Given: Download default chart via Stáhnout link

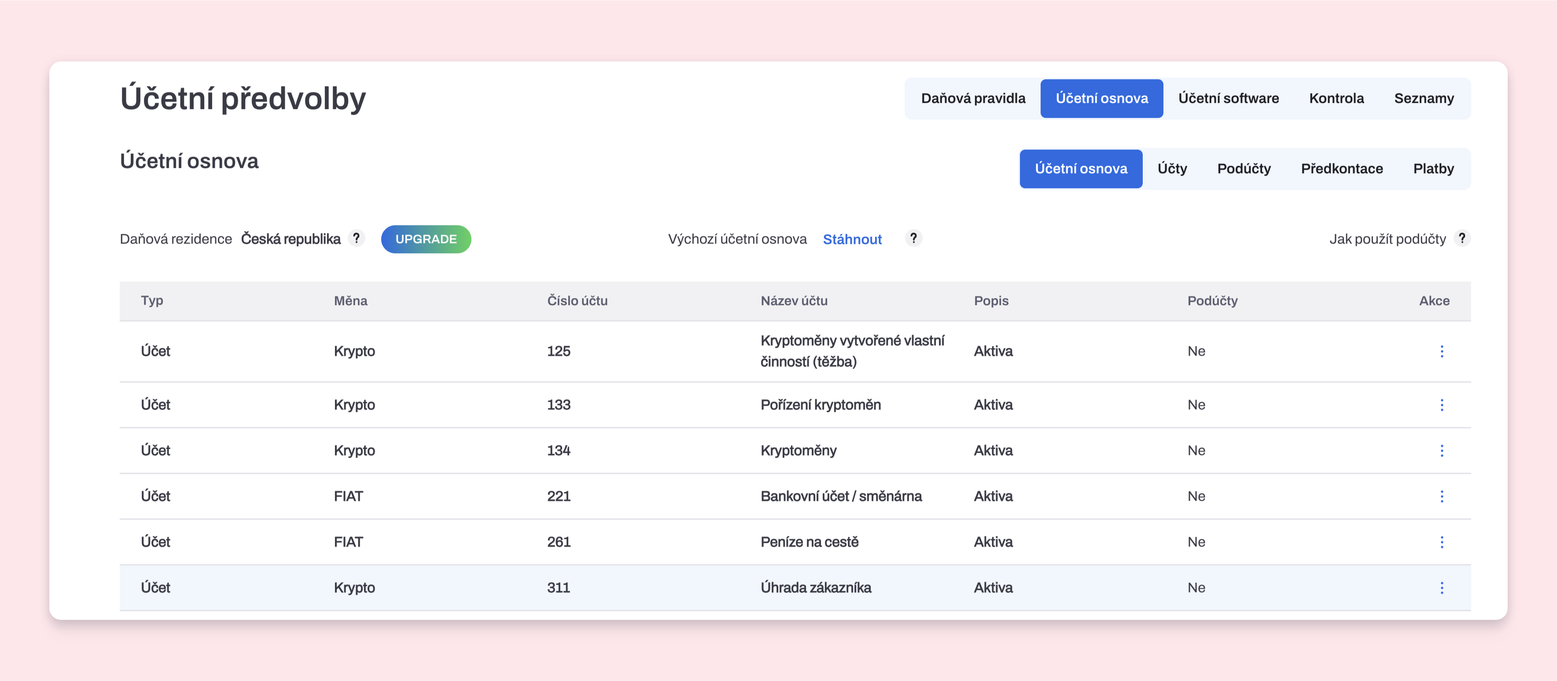Looking at the screenshot, I should pyautogui.click(x=852, y=240).
